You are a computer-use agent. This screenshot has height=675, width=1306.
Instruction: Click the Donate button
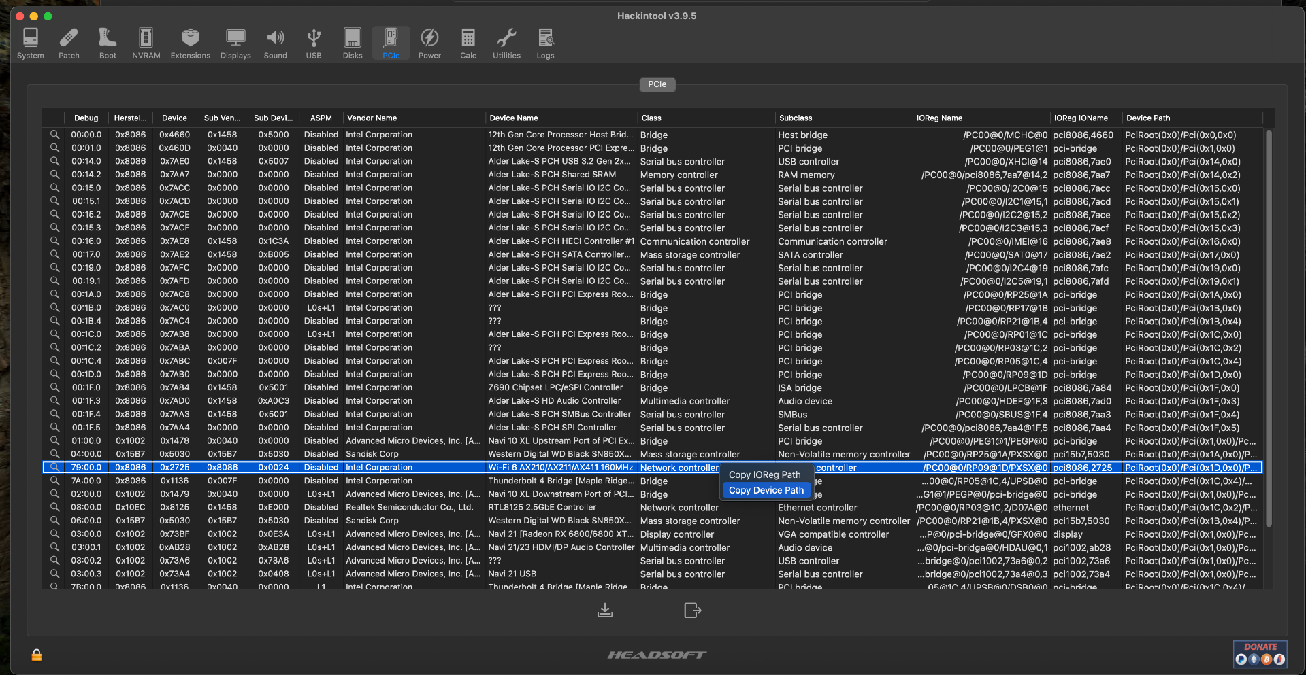[1260, 654]
